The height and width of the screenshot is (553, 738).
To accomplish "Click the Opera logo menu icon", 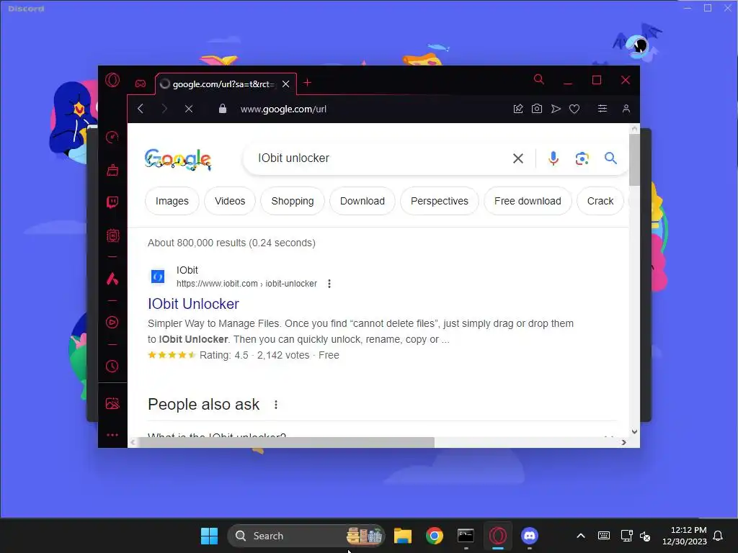I will pos(112,80).
